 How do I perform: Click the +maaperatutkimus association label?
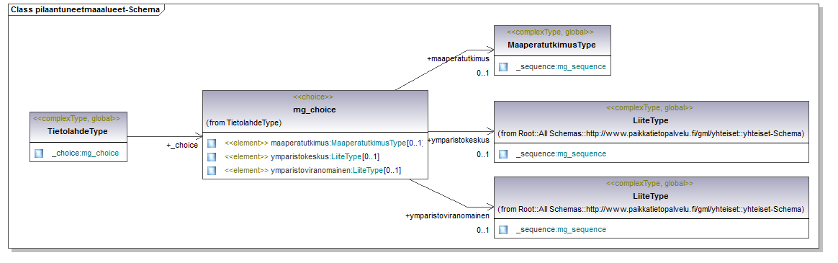(458, 59)
